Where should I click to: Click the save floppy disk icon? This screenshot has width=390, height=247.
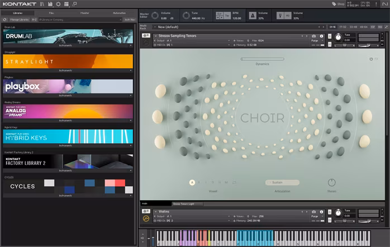(50, 4)
